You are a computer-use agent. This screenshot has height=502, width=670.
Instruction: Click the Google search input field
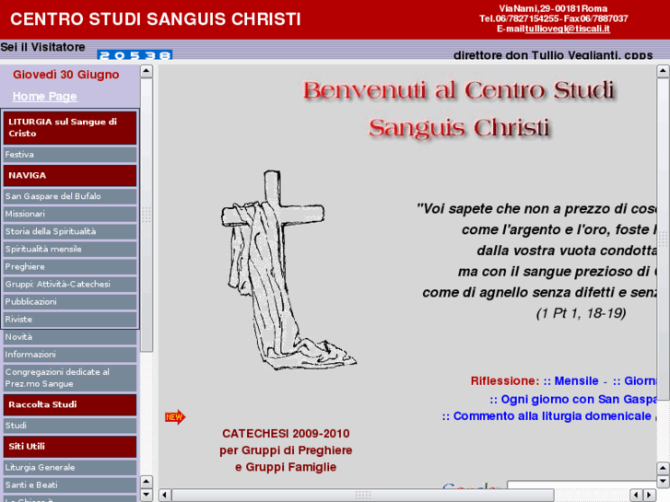coord(582,484)
